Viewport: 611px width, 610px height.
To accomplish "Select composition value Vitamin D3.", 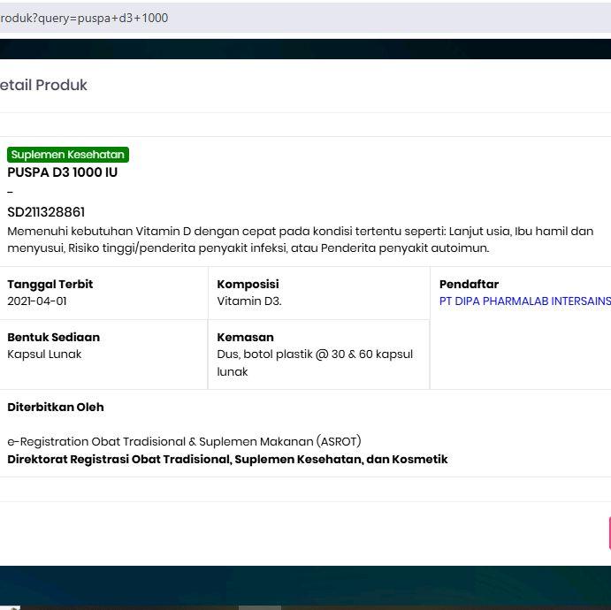I will point(249,301).
